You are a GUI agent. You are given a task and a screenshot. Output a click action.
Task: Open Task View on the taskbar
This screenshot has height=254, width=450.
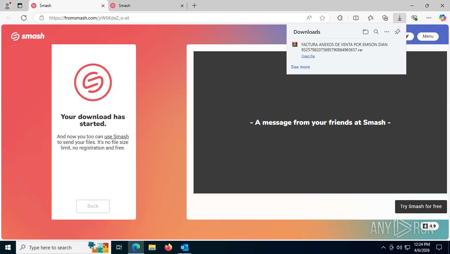[x=119, y=247]
